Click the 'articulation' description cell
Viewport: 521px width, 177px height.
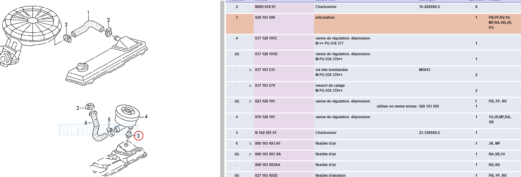[325, 18]
